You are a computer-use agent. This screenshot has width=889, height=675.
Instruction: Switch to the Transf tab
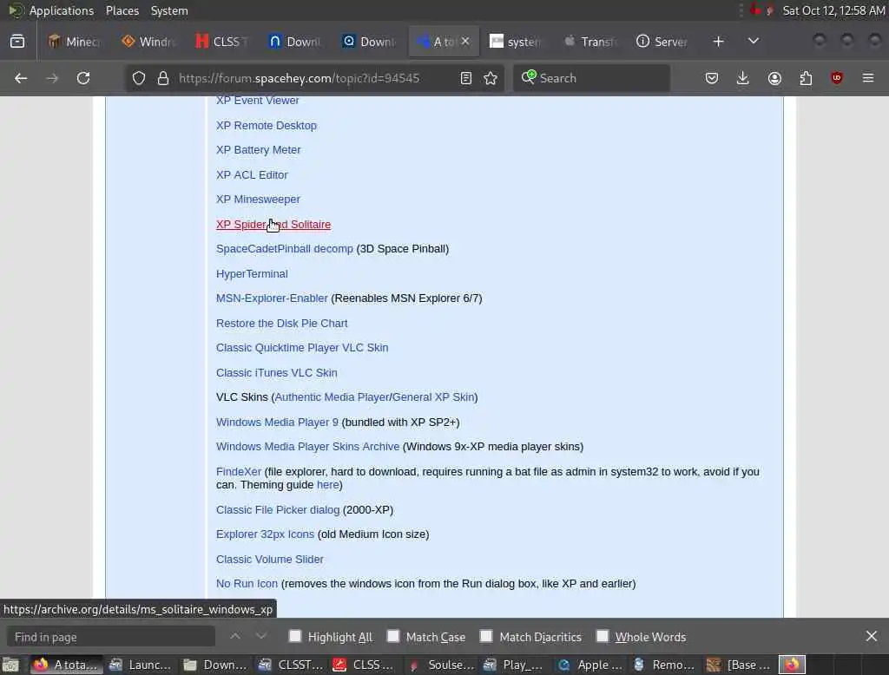tap(590, 42)
